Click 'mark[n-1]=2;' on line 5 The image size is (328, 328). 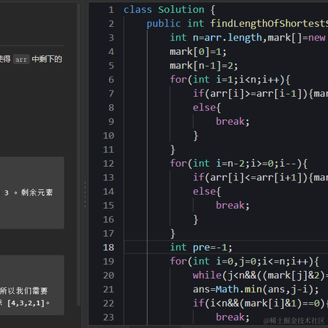click(x=204, y=66)
